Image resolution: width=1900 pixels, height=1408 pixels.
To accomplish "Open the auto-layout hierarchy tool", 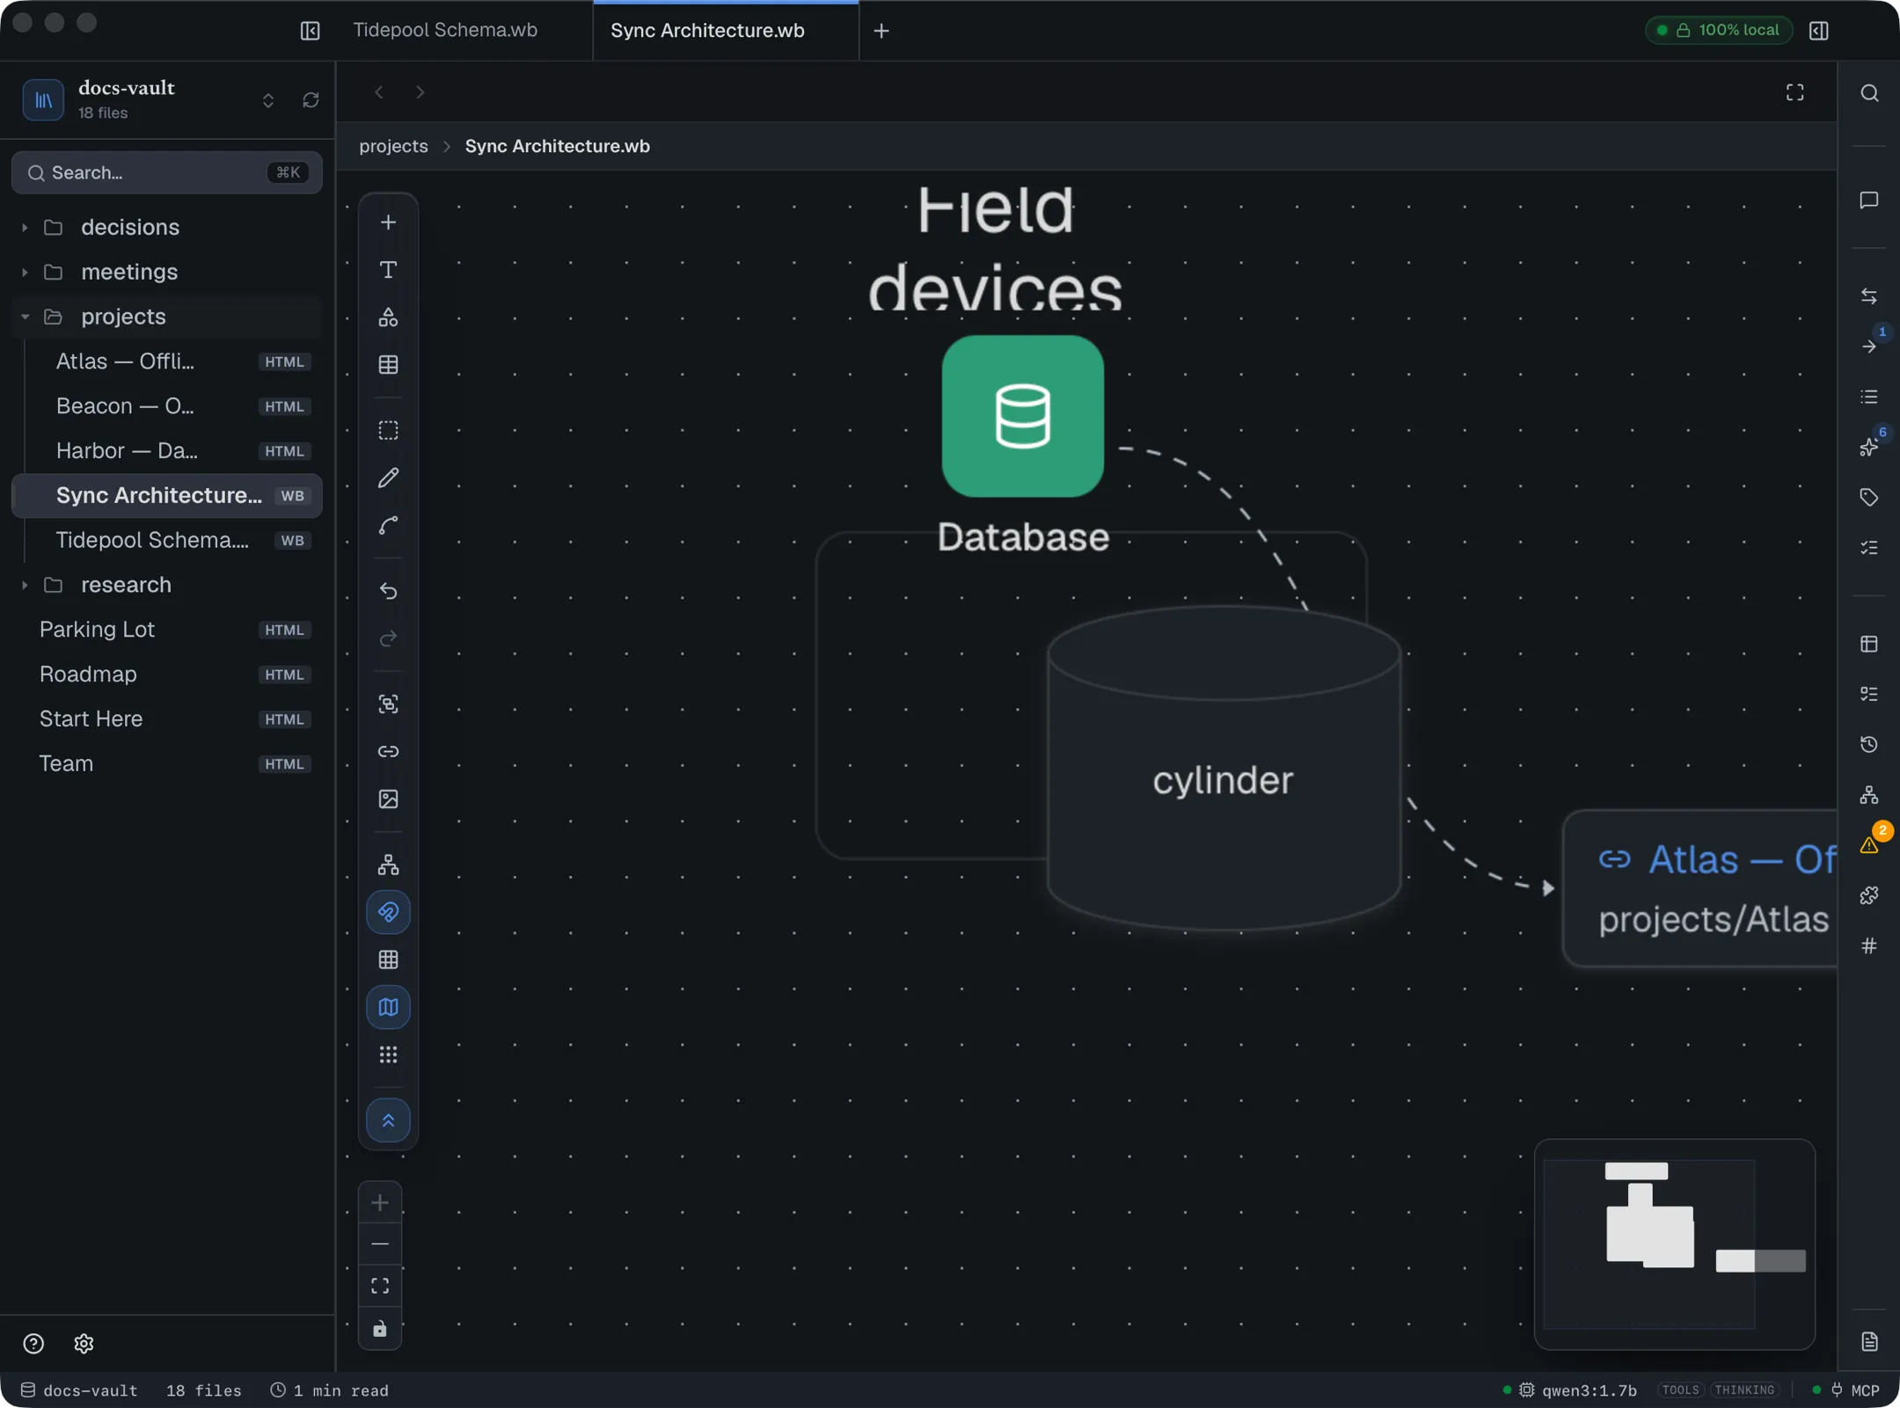I will (388, 864).
